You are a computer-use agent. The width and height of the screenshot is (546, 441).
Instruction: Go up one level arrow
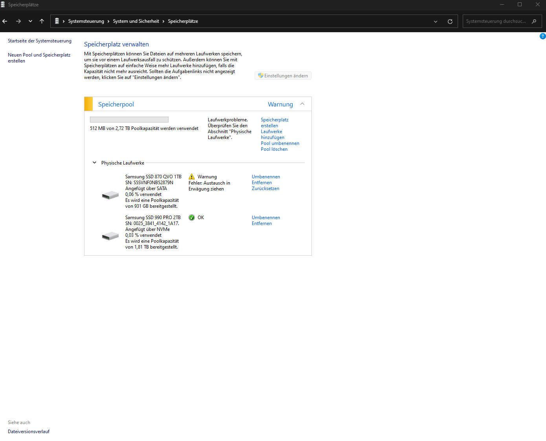pos(42,21)
